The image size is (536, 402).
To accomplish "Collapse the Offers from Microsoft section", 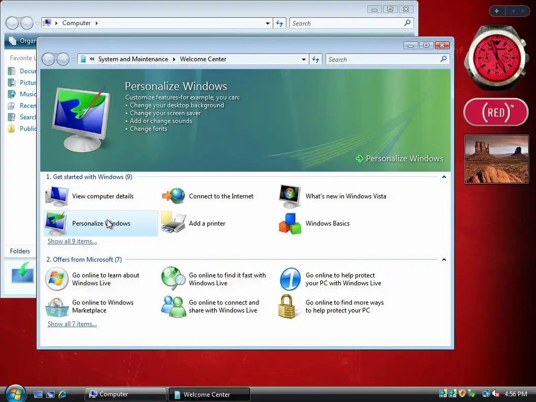I will point(444,260).
